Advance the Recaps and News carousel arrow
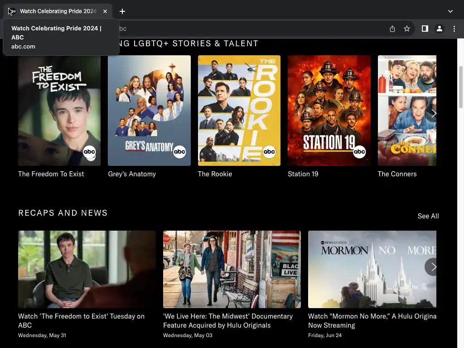The width and height of the screenshot is (464, 348). click(433, 267)
